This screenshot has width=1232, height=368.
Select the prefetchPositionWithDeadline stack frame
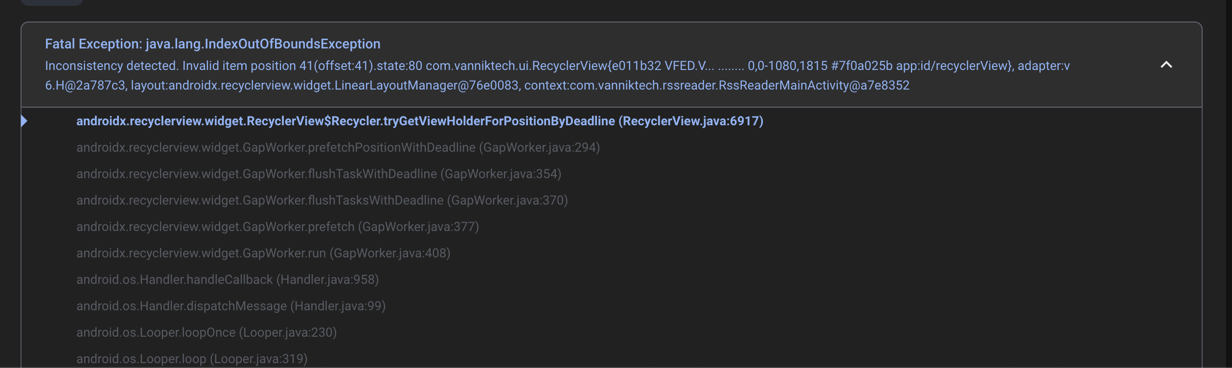coord(276,147)
